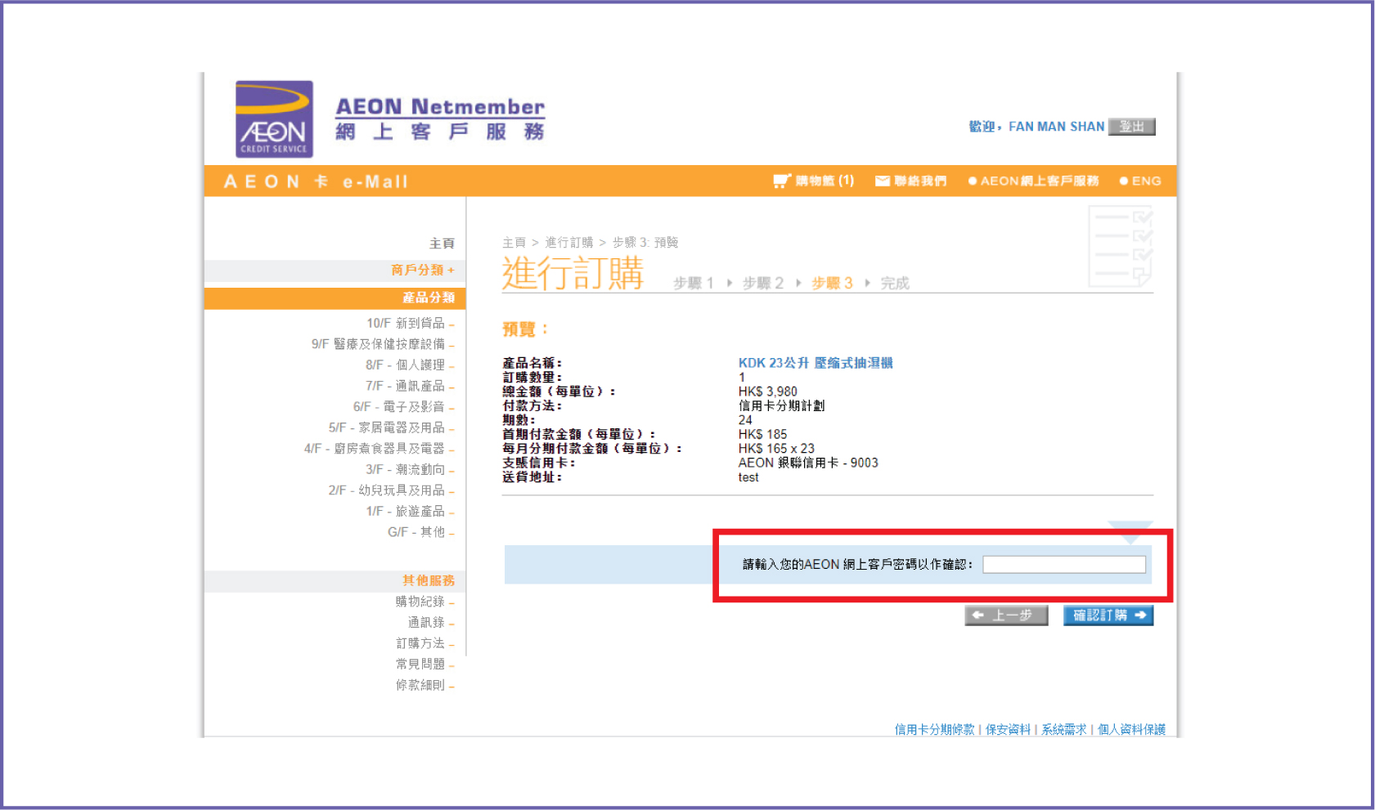This screenshot has width=1375, height=810.
Task: Click breadcrumb 主頁 link
Action: pos(514,243)
